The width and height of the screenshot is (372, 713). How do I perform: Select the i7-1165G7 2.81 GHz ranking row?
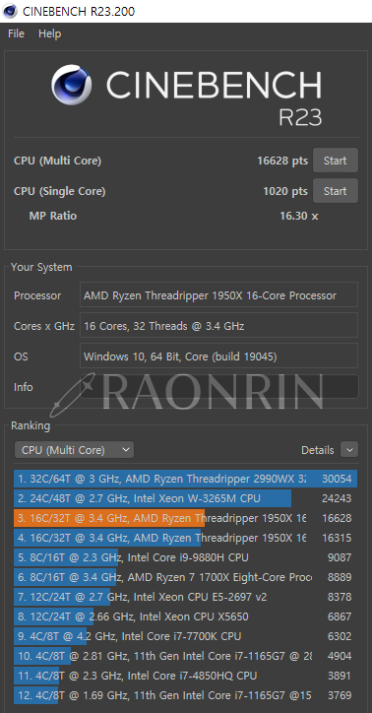coord(185,656)
